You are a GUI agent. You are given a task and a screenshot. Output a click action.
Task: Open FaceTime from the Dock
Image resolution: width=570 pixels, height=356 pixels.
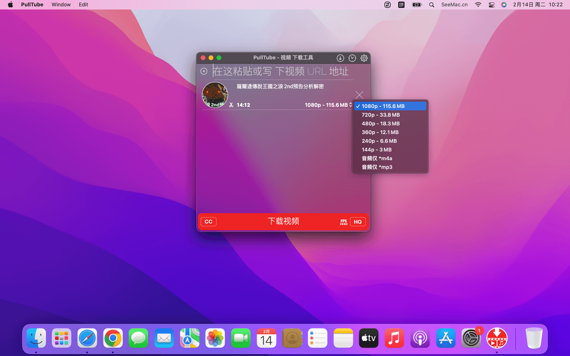241,338
